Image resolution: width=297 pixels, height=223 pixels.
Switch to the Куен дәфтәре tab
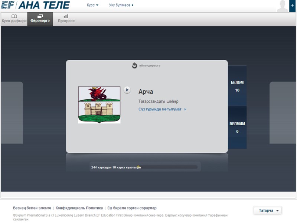[14, 19]
